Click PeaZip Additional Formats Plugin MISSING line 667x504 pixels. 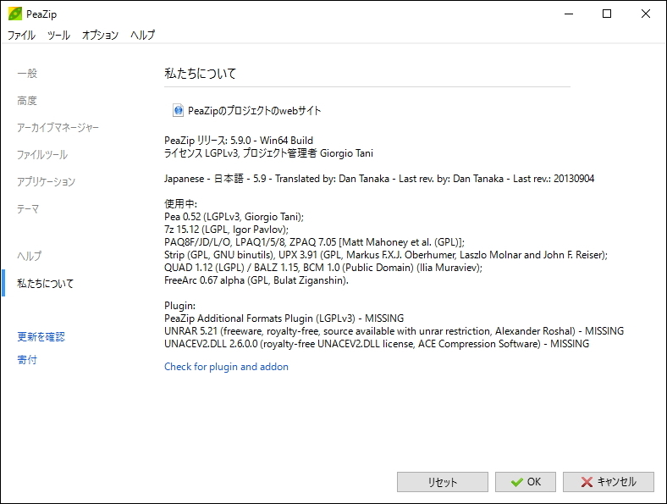[x=284, y=318]
